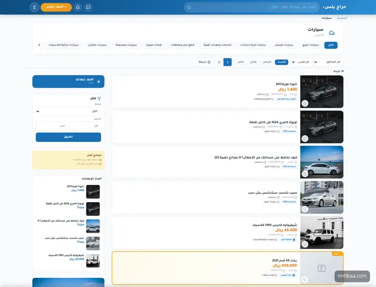
Task: Switch to list view icon
Action: [228, 62]
